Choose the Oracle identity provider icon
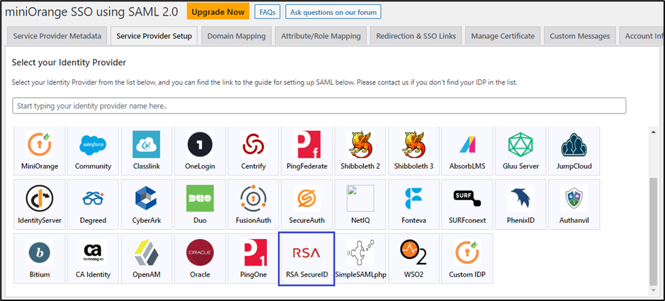 click(x=200, y=258)
